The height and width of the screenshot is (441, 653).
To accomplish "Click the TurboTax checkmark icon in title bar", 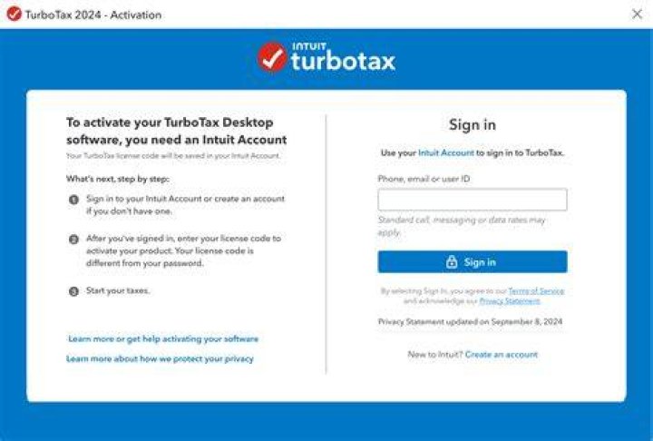I will 15,15.
